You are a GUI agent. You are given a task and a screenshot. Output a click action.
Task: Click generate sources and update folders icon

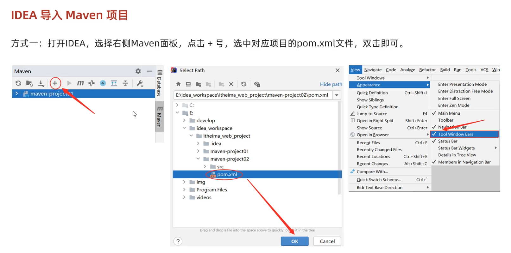[x=29, y=83]
